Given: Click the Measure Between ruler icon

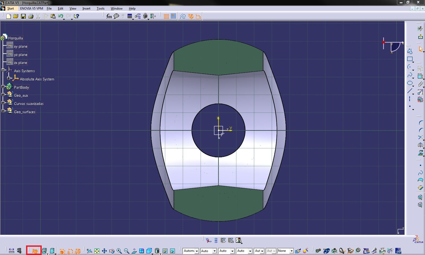Looking at the screenshot, I should coord(11,251).
